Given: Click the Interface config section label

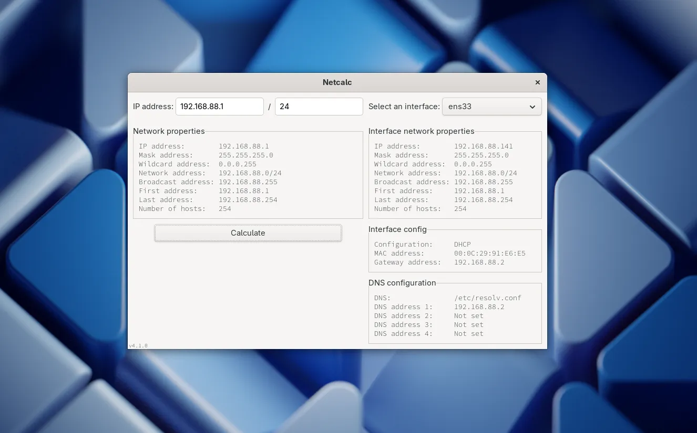Looking at the screenshot, I should point(398,229).
